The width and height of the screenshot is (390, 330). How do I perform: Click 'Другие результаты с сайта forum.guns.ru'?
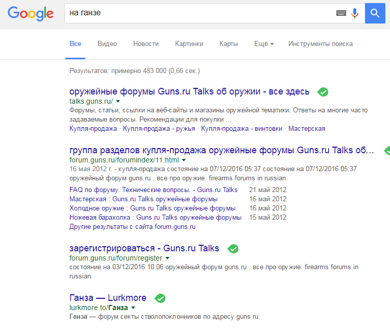(x=132, y=227)
